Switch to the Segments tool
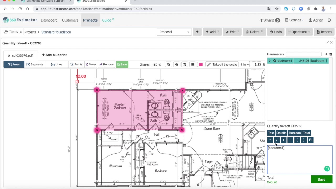 coord(35,64)
